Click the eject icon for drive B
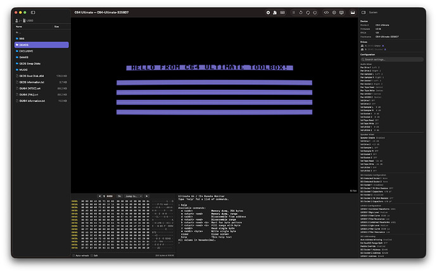 click(385, 49)
